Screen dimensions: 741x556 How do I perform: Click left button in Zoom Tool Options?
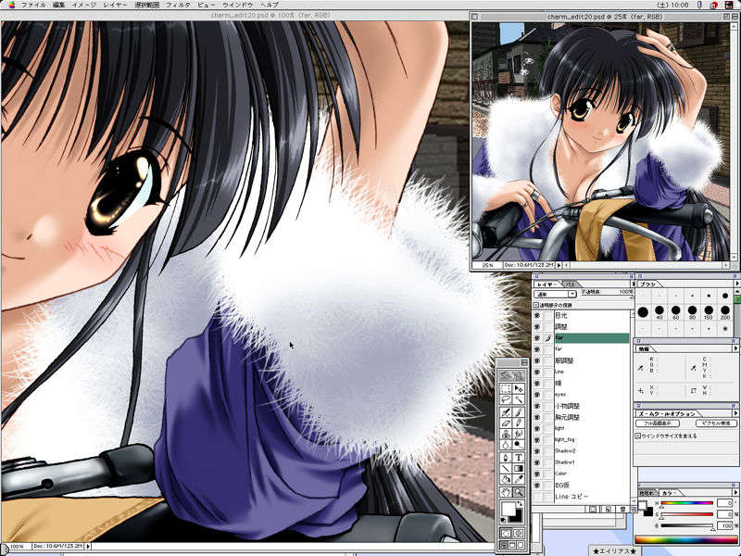[658, 423]
